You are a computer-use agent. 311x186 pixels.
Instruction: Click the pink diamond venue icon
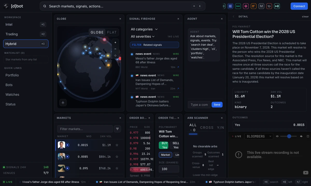tap(246, 6)
